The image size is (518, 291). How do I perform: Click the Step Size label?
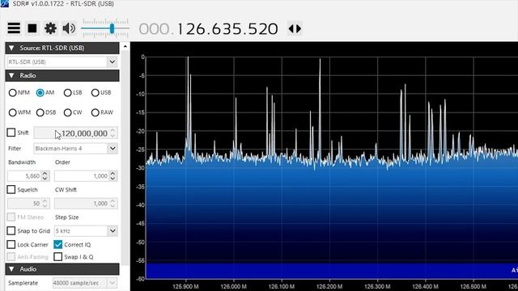(66, 217)
